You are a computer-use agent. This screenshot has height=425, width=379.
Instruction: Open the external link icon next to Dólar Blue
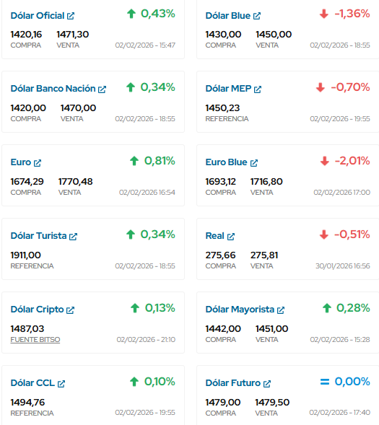click(257, 16)
